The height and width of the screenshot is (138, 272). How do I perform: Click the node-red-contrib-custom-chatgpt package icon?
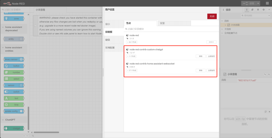tap(127, 49)
